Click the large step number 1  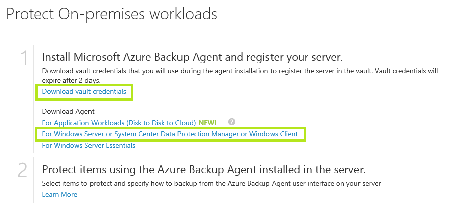(24, 59)
